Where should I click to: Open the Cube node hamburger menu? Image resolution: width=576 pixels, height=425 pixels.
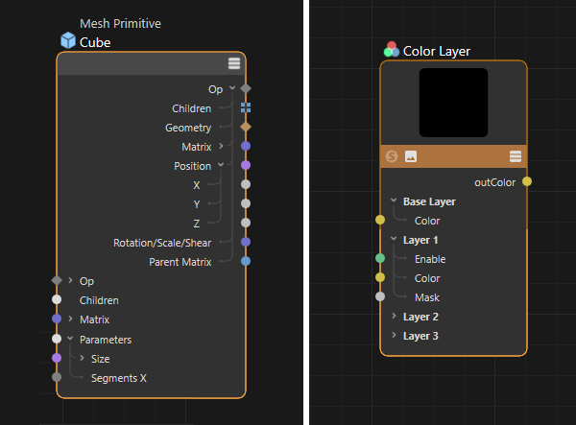coord(234,64)
